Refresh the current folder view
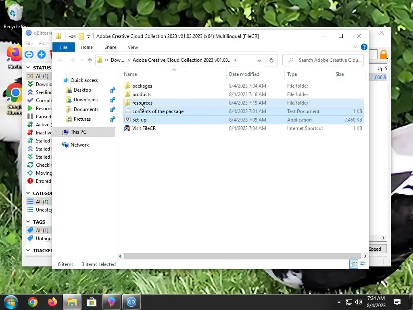The image size is (413, 310). click(x=271, y=61)
